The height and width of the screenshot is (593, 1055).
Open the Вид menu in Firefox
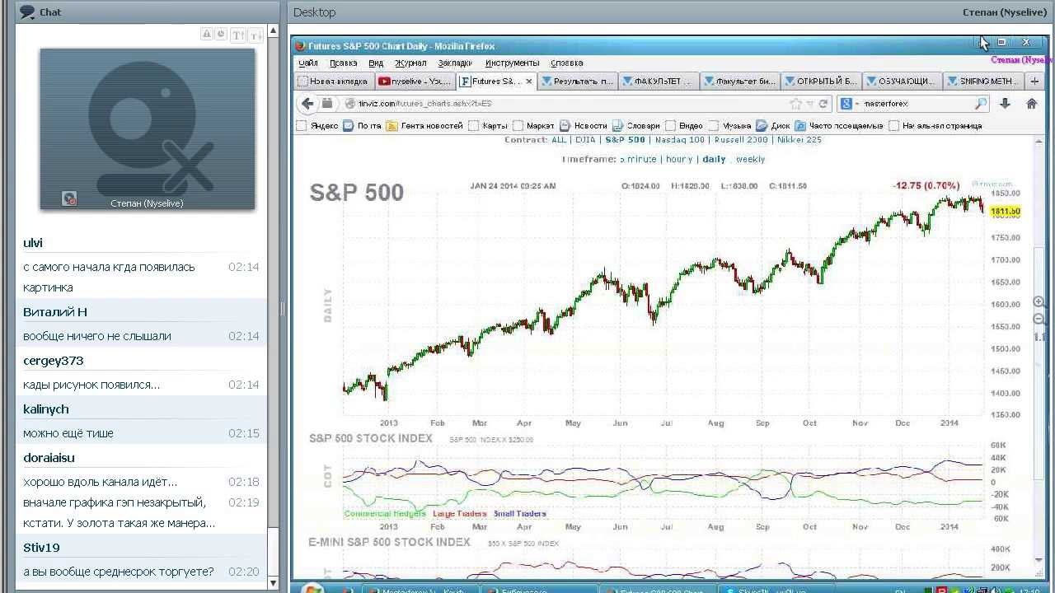pos(376,63)
